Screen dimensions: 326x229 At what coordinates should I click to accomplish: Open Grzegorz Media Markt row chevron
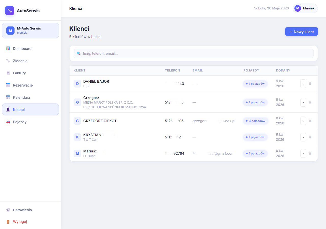303,102
